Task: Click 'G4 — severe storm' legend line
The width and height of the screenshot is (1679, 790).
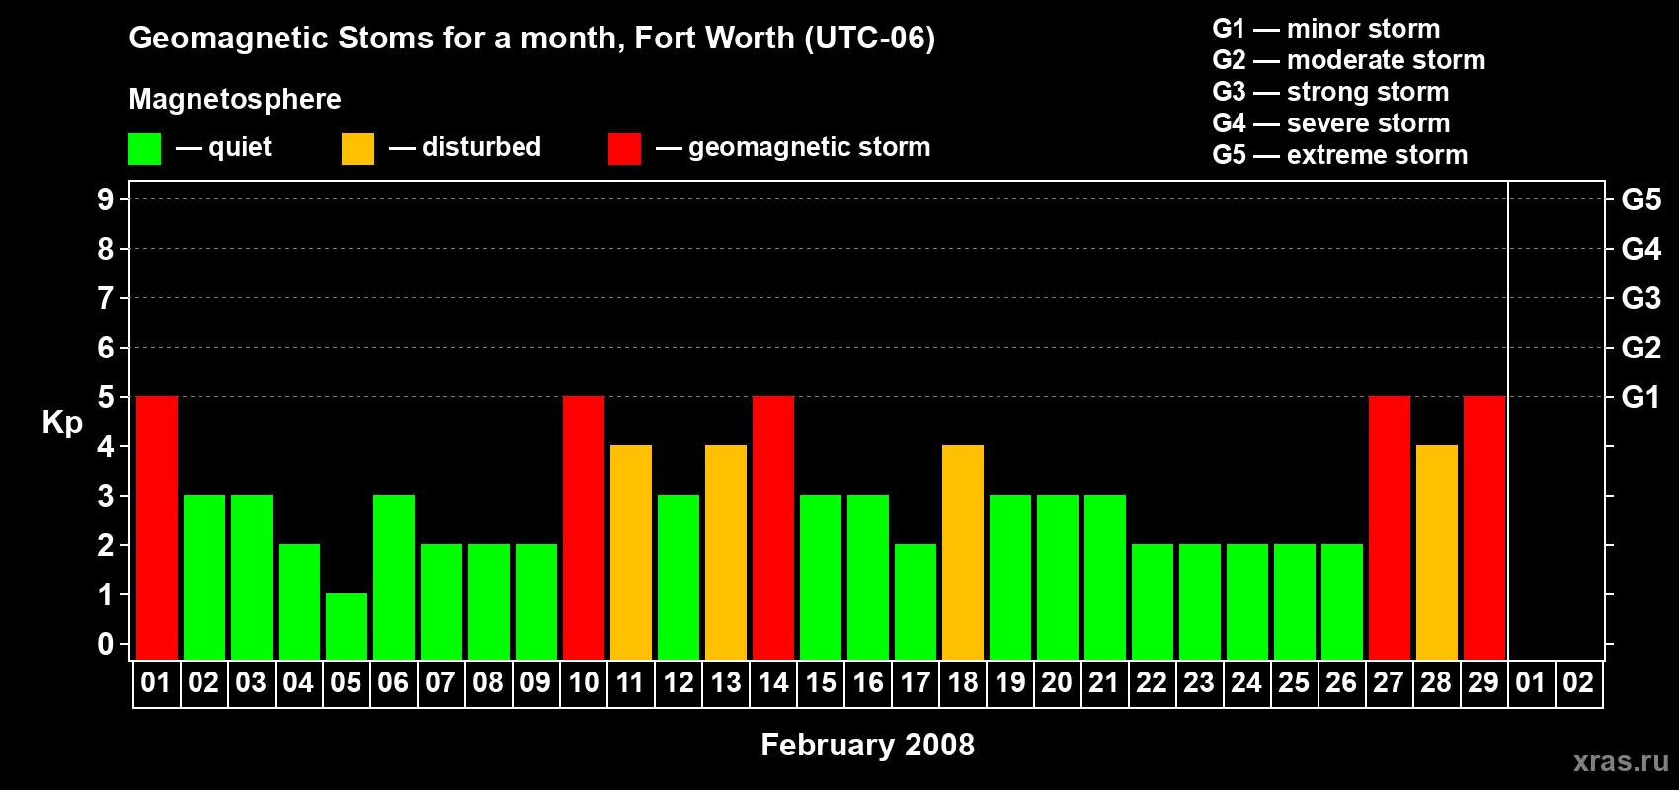Action: coord(1331,123)
